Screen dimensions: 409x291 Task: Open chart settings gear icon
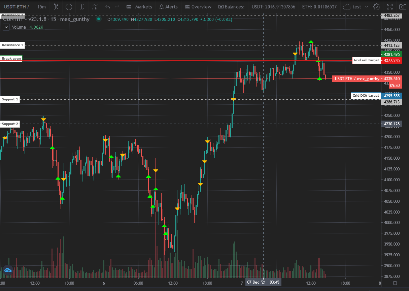pos(377,7)
